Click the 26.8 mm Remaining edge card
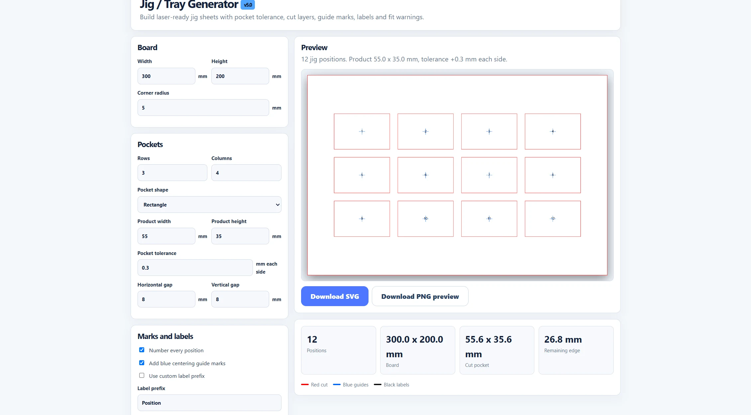 [576, 350]
